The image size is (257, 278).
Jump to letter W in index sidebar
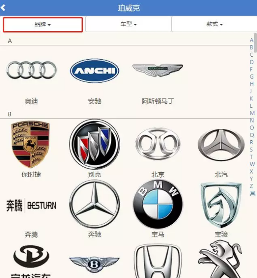click(252, 164)
